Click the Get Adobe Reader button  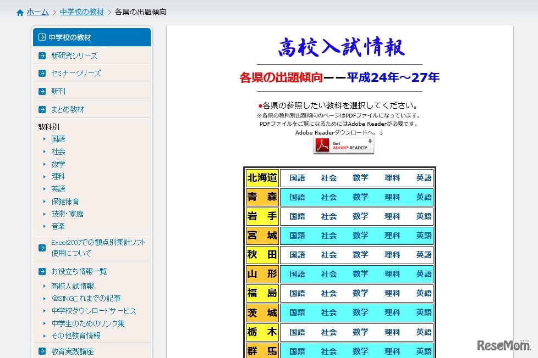click(344, 146)
